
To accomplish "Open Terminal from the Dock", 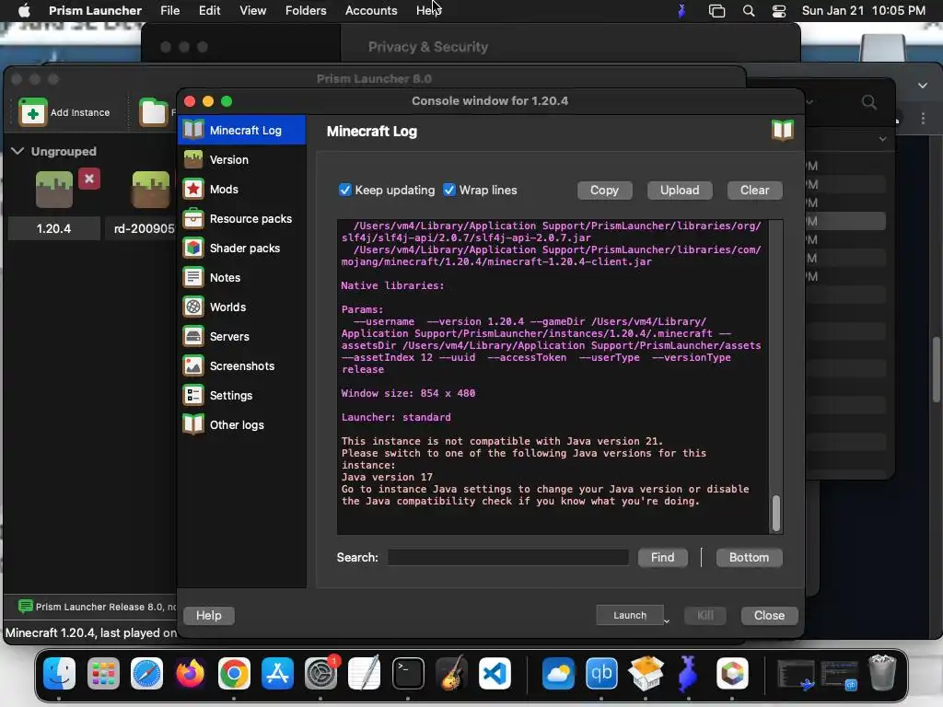I will [x=408, y=673].
